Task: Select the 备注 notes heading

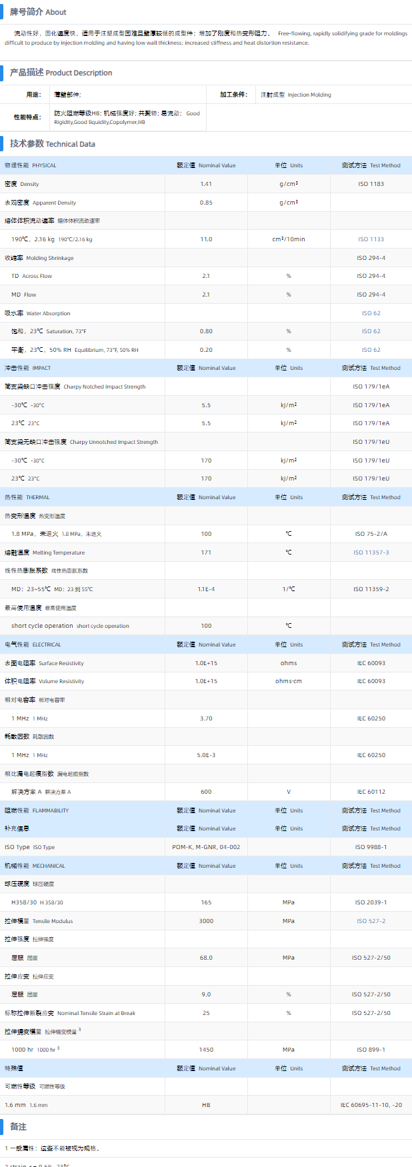Action: tap(18, 1126)
